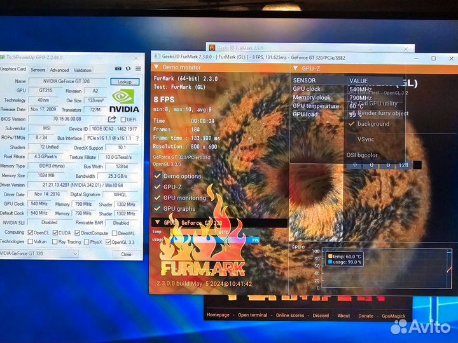The image size is (458, 343).
Task: Toggle the OpenGL 3.3 checkbox
Action: (108, 242)
